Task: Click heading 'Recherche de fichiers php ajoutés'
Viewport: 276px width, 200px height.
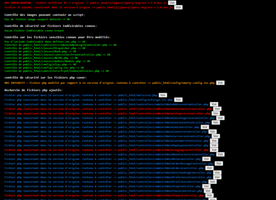Action: (33, 90)
